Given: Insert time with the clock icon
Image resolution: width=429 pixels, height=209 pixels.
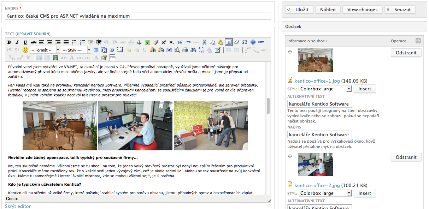Looking at the screenshot, I should point(112,50).
